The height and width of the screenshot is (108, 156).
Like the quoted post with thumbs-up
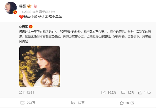point(140,92)
